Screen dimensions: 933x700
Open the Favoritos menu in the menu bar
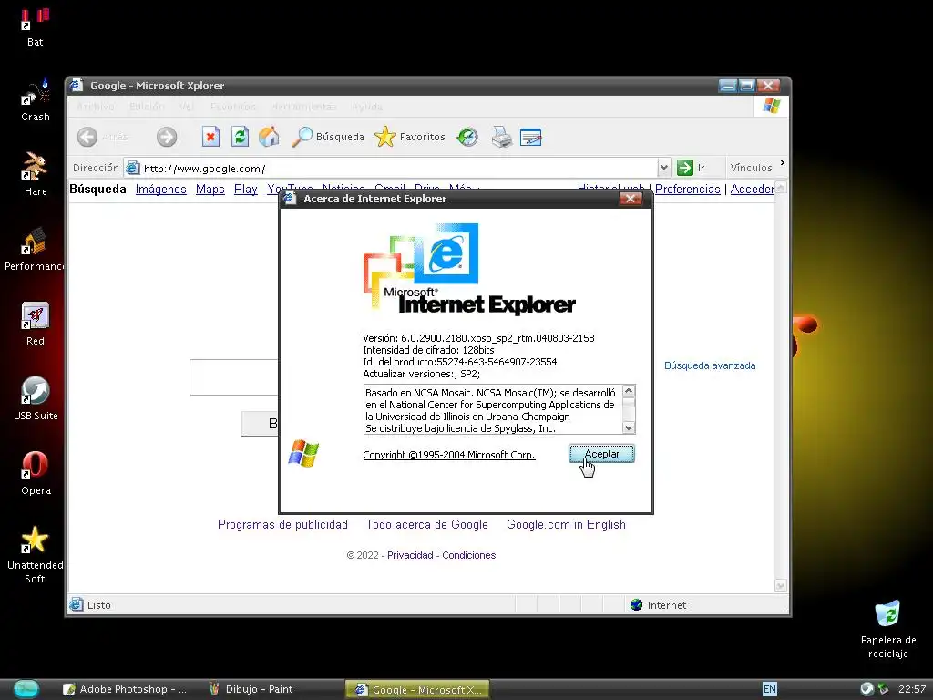(232, 107)
